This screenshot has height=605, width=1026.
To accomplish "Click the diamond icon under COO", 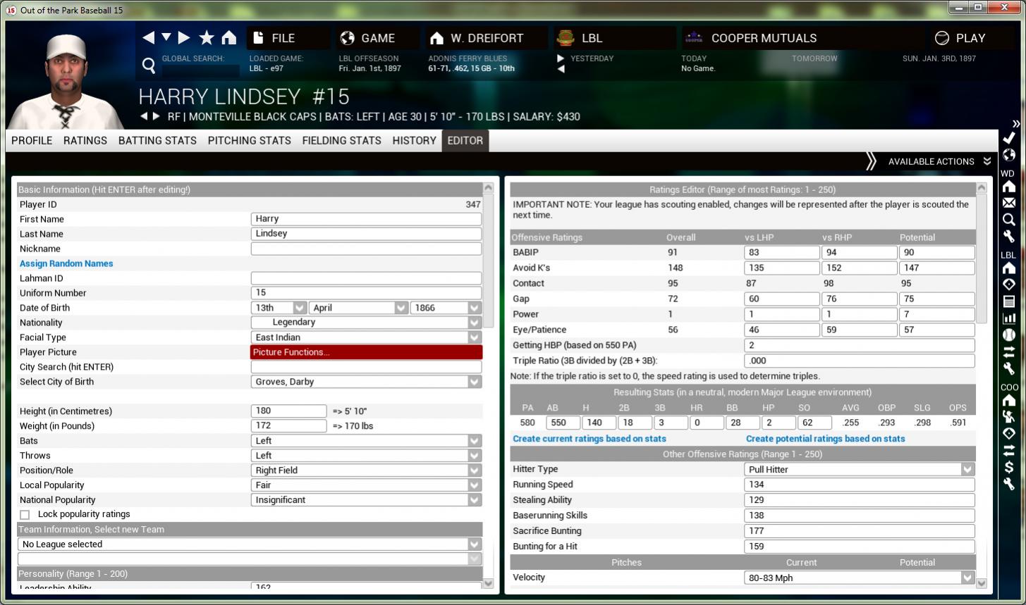I will tap(1009, 433).
